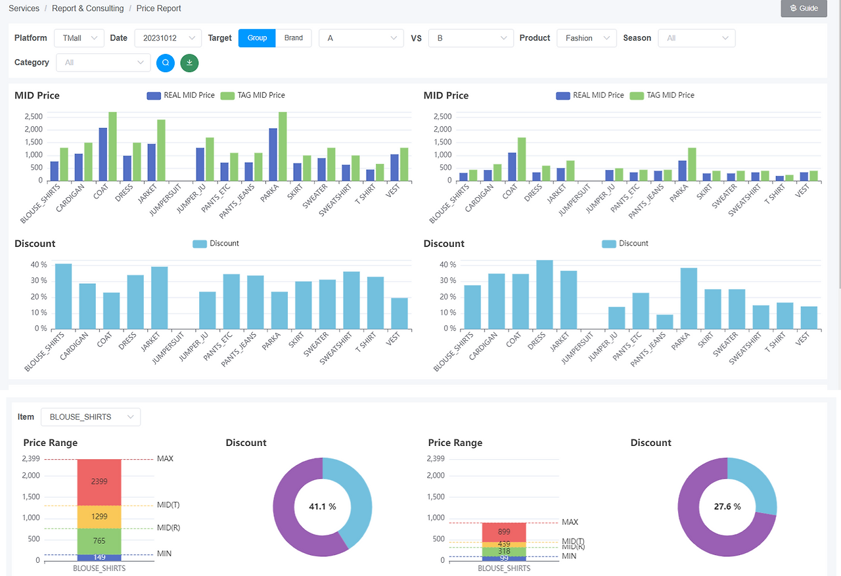Go to Report & Consulting breadcrumb

tap(88, 9)
